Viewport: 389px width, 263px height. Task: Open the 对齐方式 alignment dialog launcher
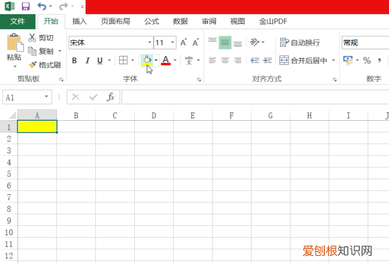335,79
